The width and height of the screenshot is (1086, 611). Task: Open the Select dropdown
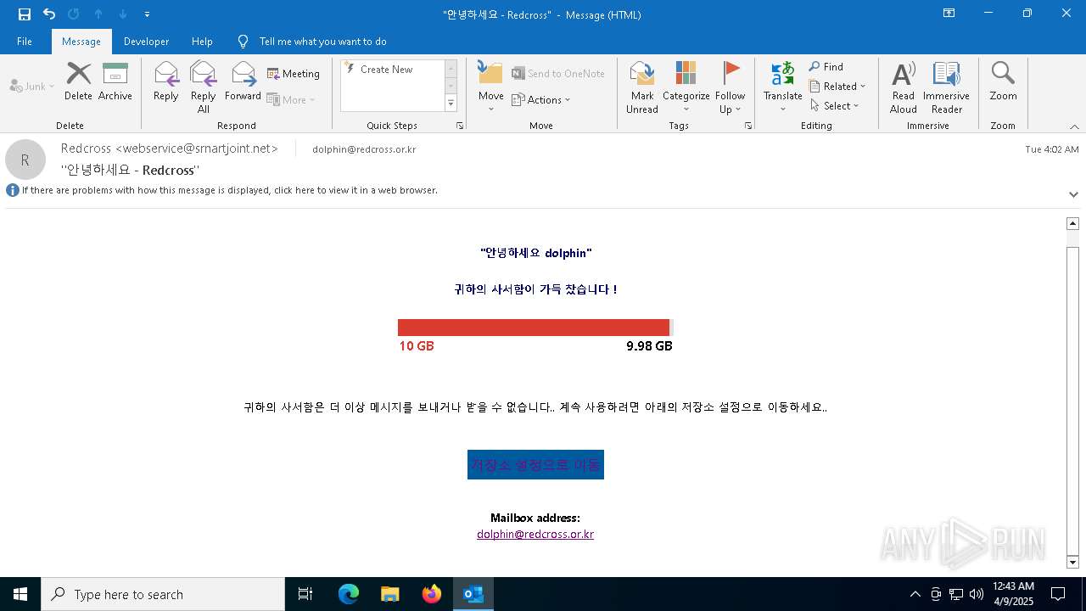pyautogui.click(x=835, y=105)
